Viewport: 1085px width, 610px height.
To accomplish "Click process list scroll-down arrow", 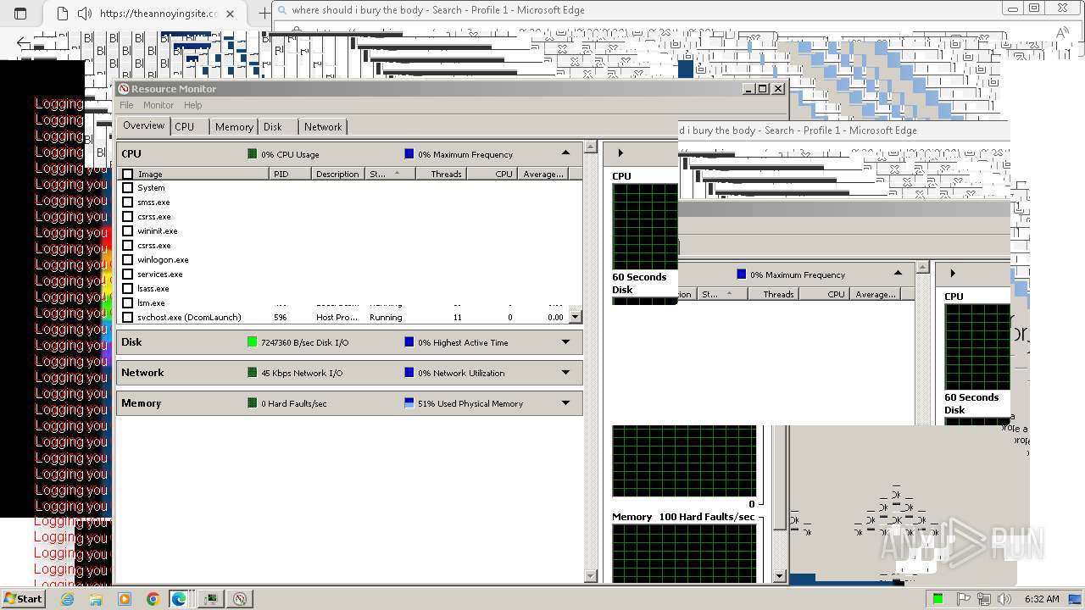I will [x=576, y=317].
